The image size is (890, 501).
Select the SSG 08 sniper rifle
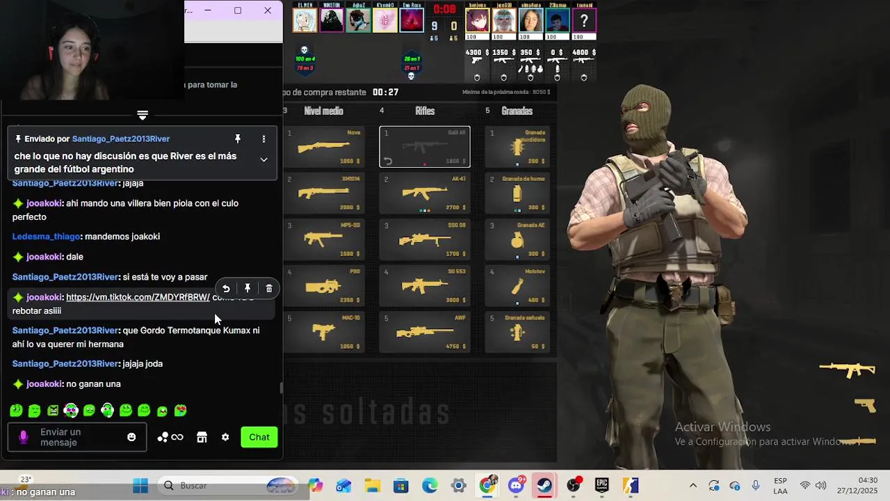(425, 239)
